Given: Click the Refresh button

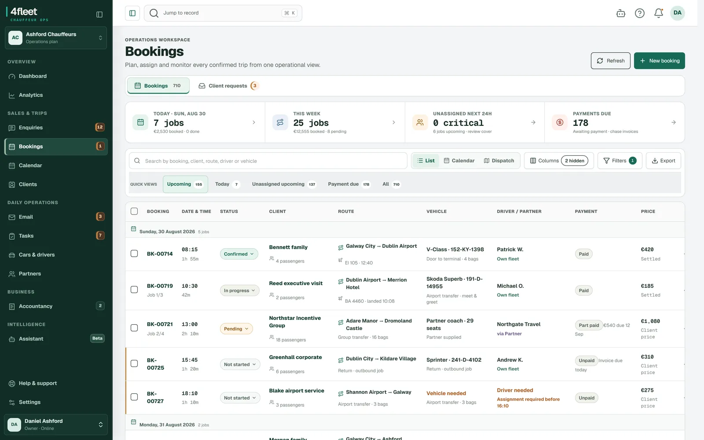Looking at the screenshot, I should click(610, 61).
